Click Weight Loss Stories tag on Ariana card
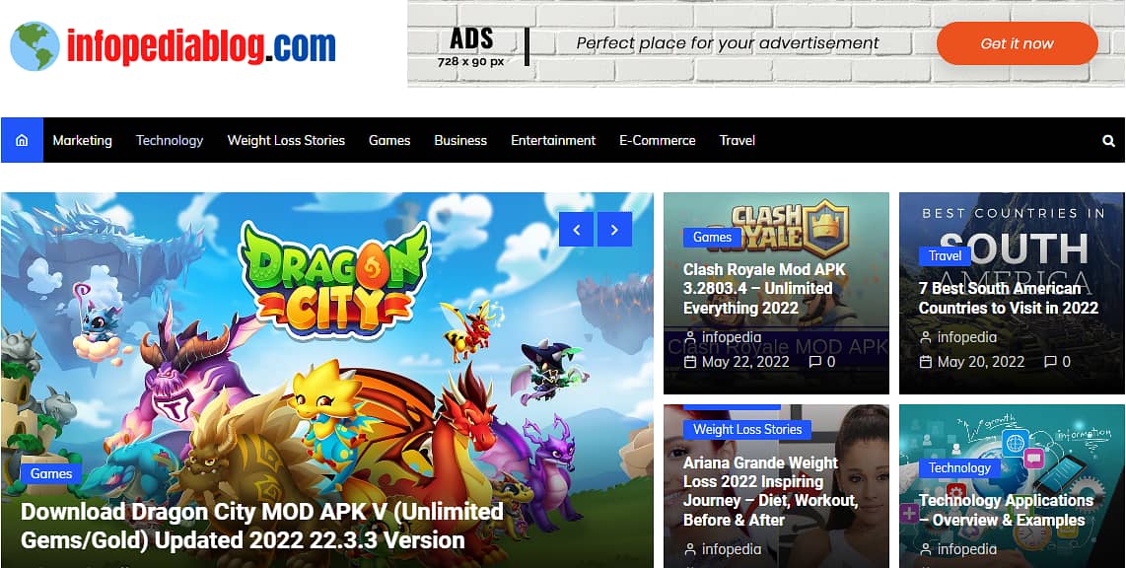Image resolution: width=1126 pixels, height=568 pixels. [x=747, y=429]
